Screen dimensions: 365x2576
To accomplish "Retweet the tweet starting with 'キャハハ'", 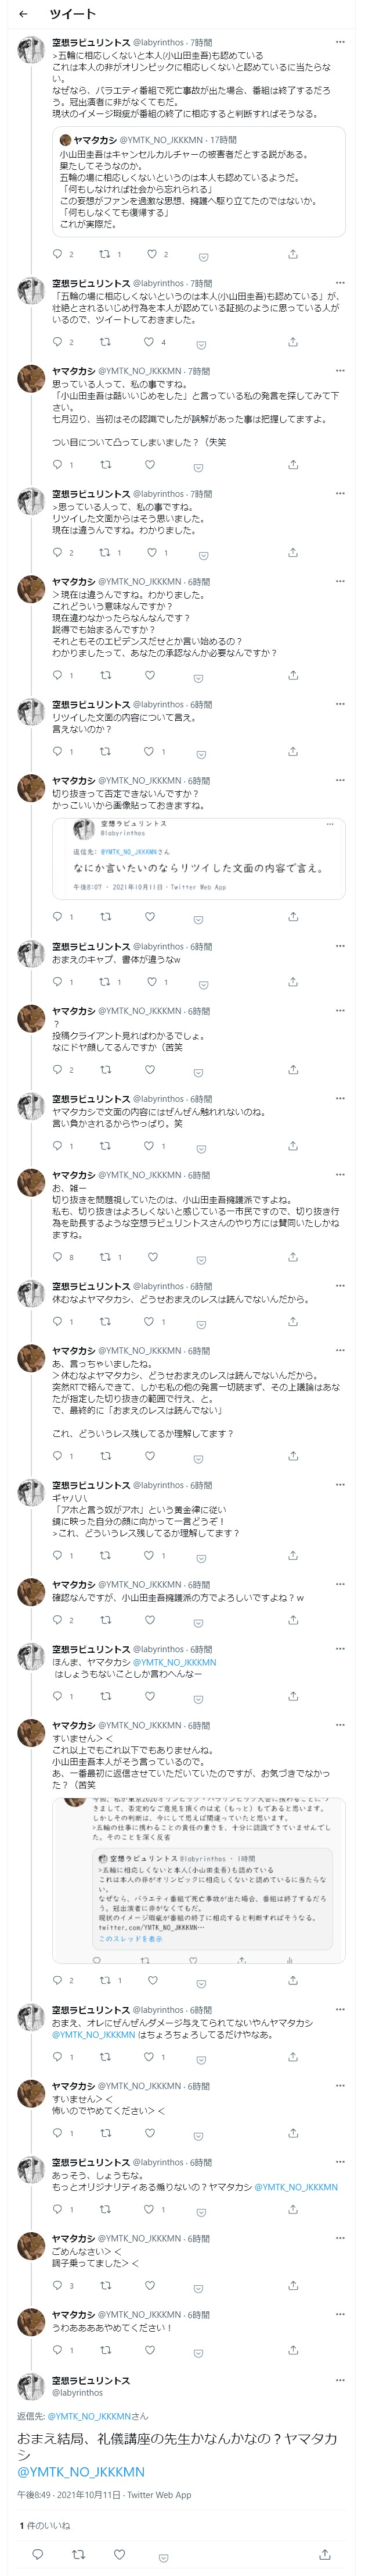I will click(x=104, y=1555).
